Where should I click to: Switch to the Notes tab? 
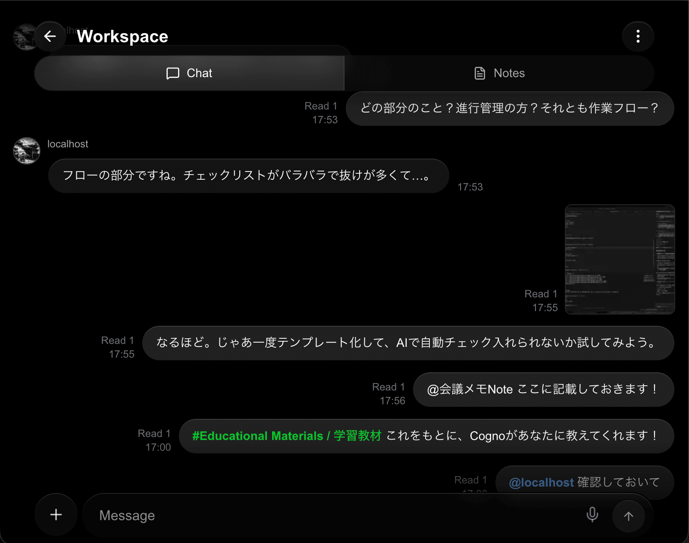499,73
